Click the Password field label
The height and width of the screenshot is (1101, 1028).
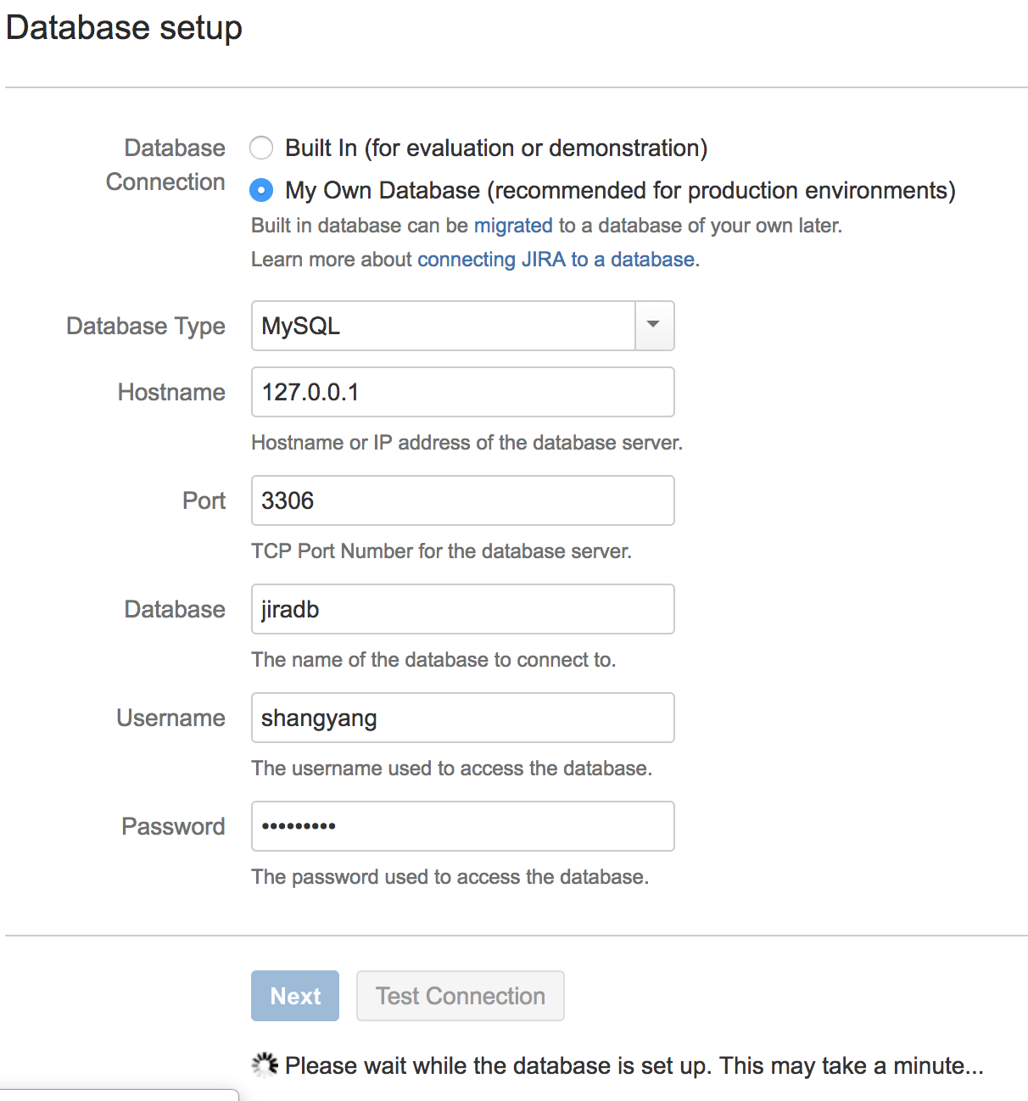pos(173,827)
